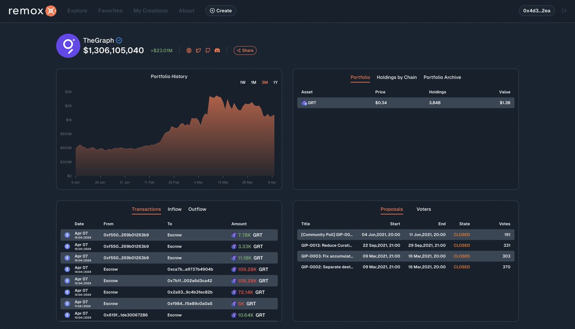This screenshot has height=329, width=575.
Task: Open the Favorites nav item
Action: click(x=110, y=11)
